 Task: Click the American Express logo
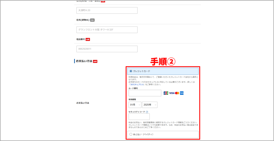[x=182, y=93]
